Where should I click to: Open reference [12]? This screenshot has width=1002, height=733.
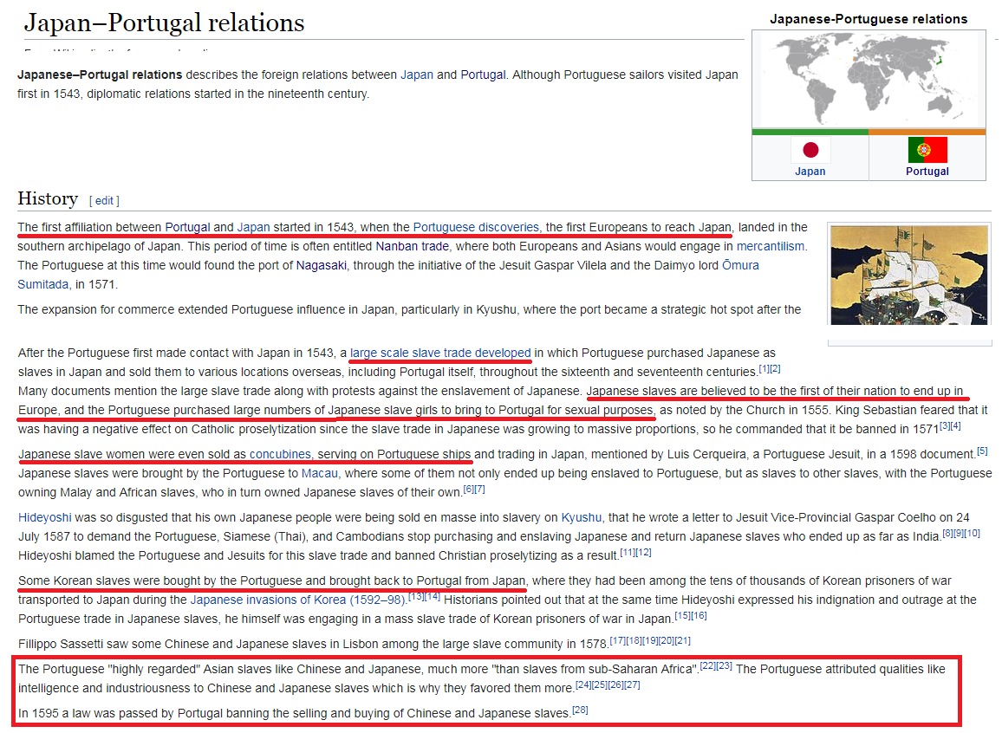[x=643, y=552]
